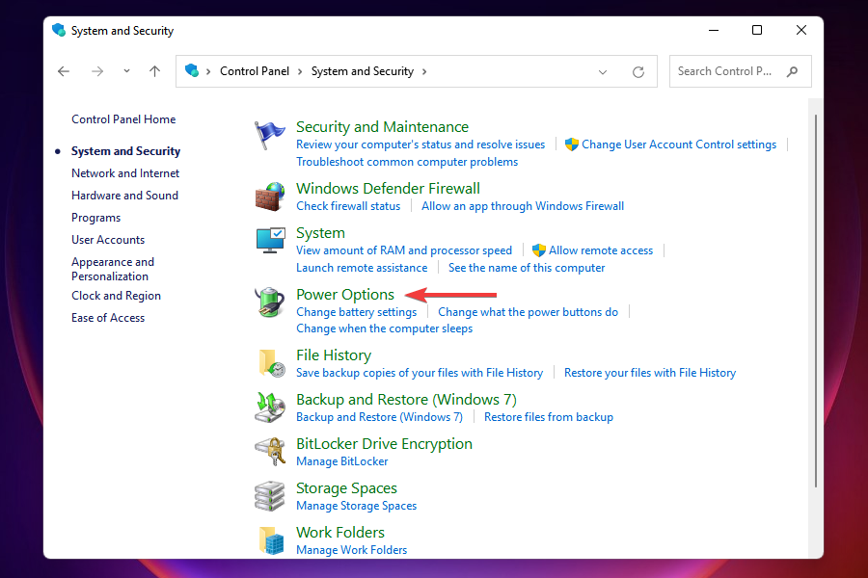The width and height of the screenshot is (868, 578).
Task: Click the System monitor icon
Action: coord(270,241)
